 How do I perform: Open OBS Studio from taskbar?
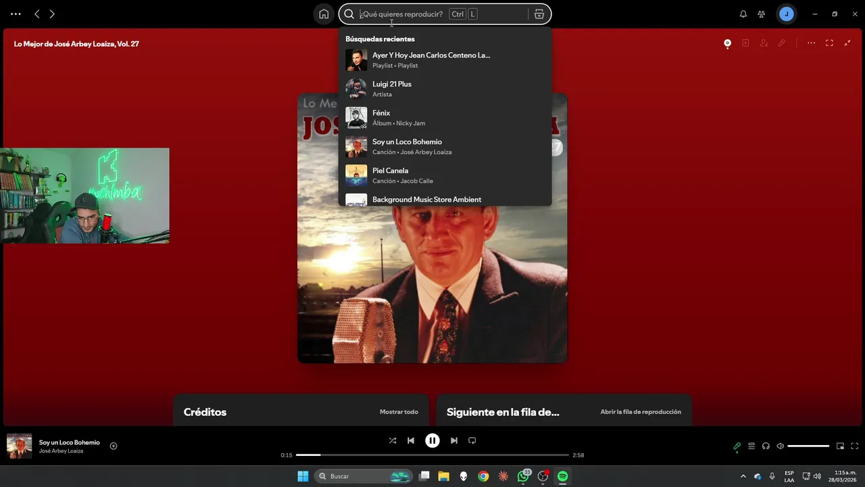[x=543, y=476]
